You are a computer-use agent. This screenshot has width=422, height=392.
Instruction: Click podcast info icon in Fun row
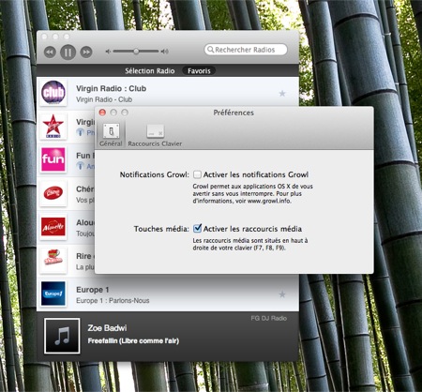pyautogui.click(x=81, y=166)
